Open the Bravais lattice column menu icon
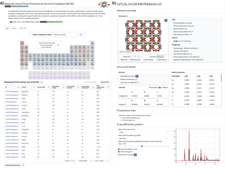225x169 pixels. tap(49, 87)
